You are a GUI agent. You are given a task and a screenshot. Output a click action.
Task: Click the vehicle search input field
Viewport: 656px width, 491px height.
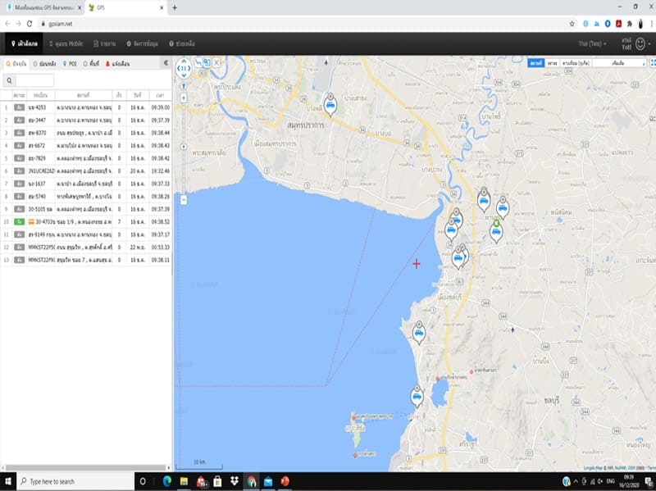click(34, 80)
